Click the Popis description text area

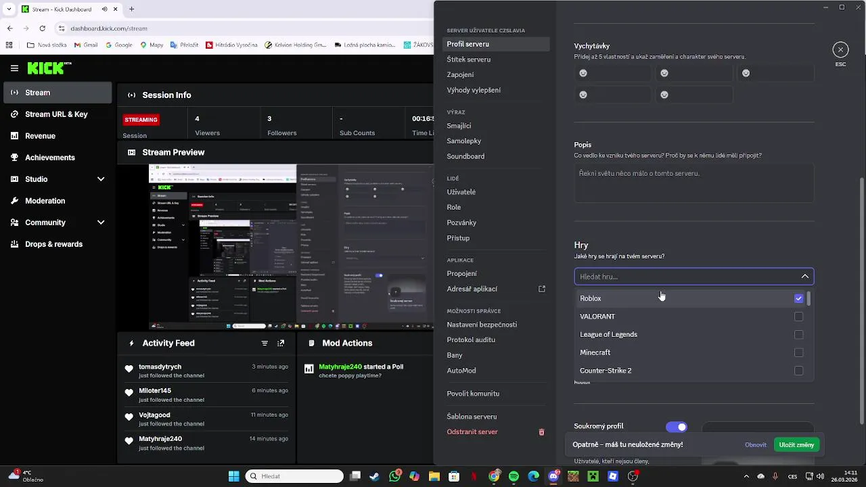pyautogui.click(x=694, y=183)
